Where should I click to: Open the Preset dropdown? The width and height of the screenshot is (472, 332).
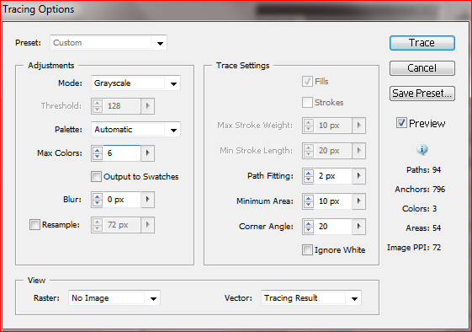pyautogui.click(x=109, y=43)
